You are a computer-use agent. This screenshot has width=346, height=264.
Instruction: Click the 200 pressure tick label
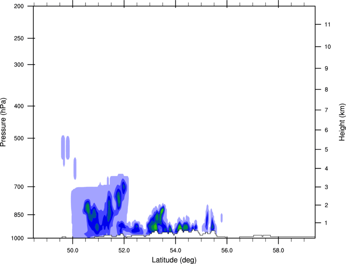click(19, 6)
